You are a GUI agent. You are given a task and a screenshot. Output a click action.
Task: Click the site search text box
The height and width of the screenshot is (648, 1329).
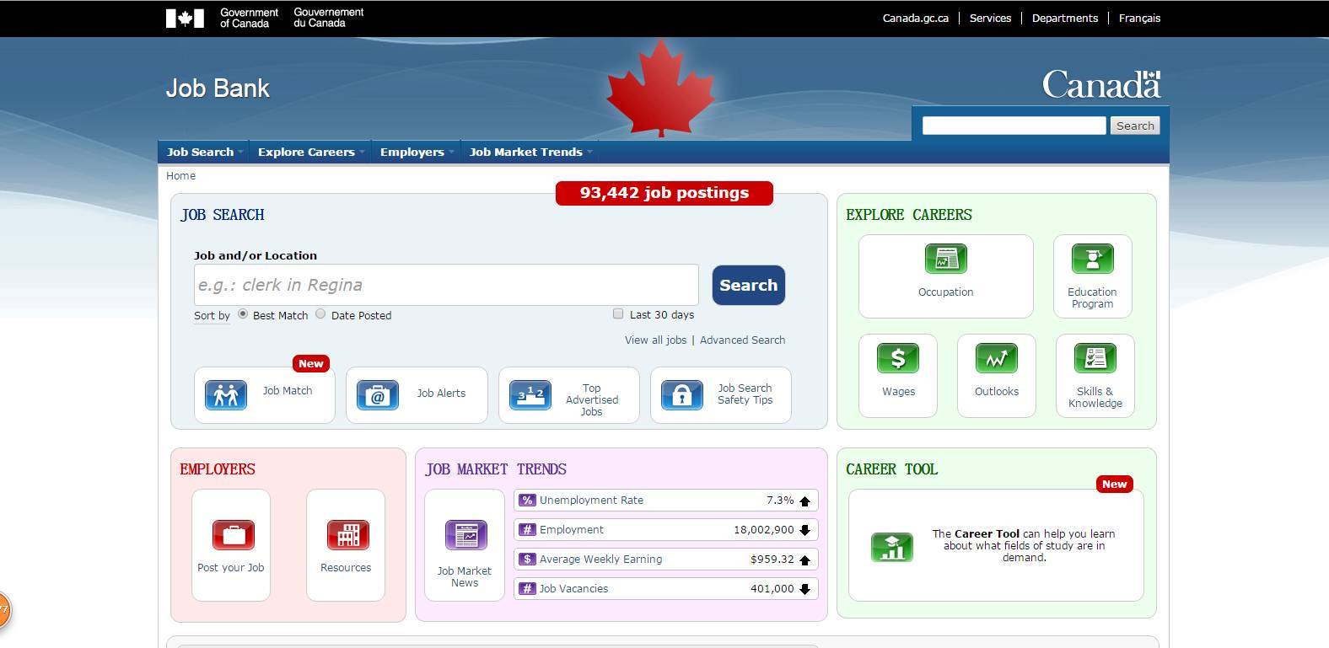pos(1014,126)
